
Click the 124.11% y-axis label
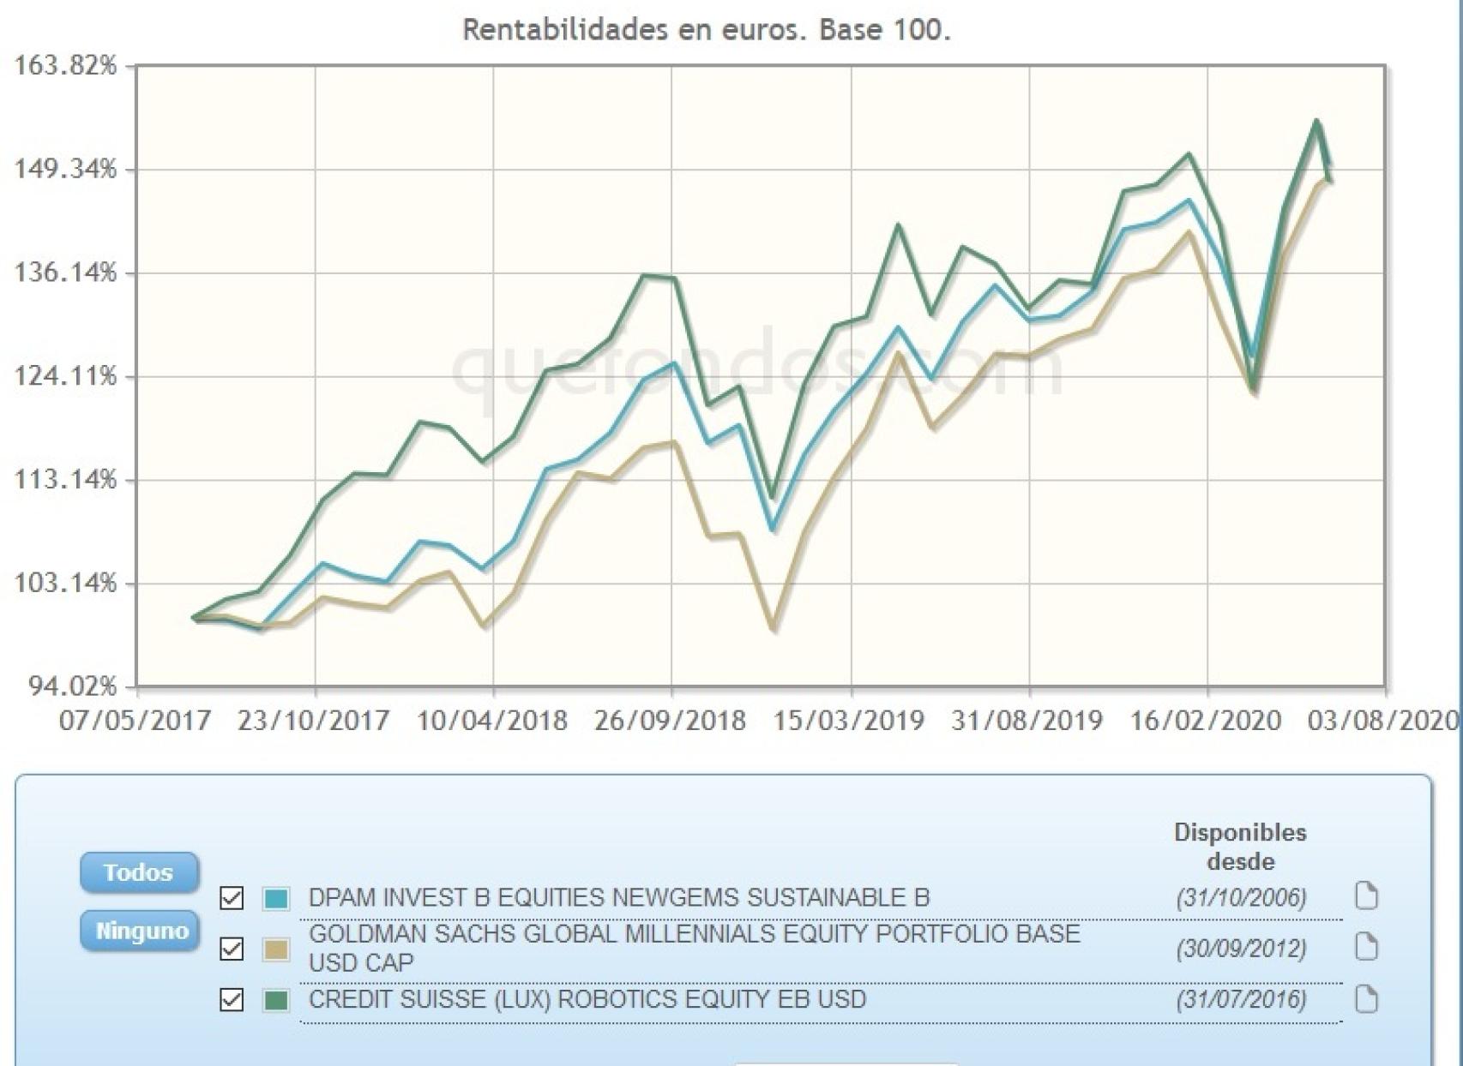tap(64, 375)
